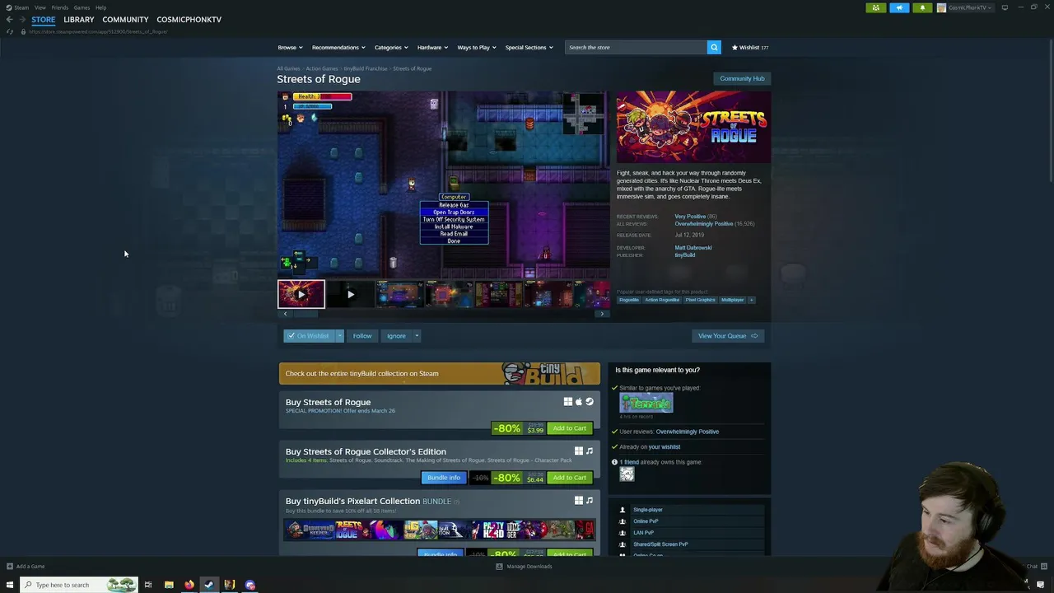The width and height of the screenshot is (1054, 593).
Task: Click the music note icon on Collector's Edition
Action: (590, 451)
